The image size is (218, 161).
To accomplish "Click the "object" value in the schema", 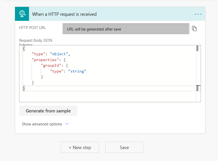I will click(x=59, y=54).
